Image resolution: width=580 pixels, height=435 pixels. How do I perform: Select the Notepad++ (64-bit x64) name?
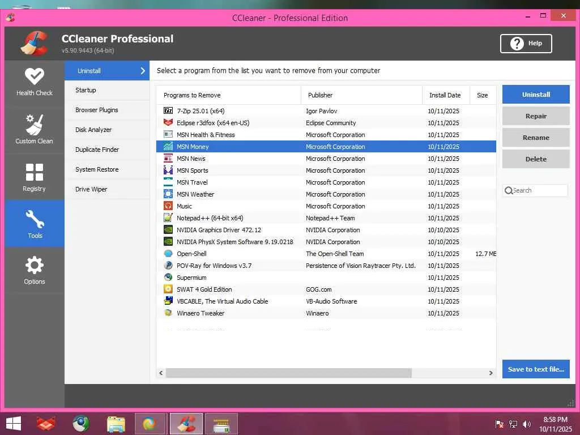pyautogui.click(x=210, y=218)
